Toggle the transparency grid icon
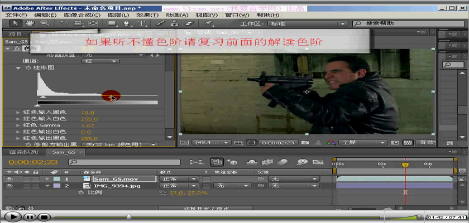 pyautogui.click(x=407, y=143)
